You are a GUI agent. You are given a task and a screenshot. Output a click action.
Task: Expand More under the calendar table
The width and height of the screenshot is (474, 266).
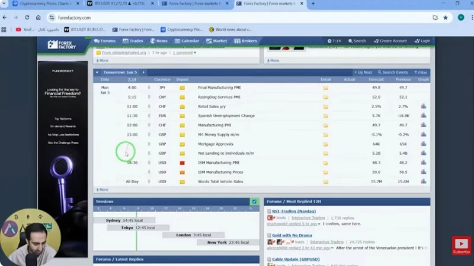tap(101, 190)
